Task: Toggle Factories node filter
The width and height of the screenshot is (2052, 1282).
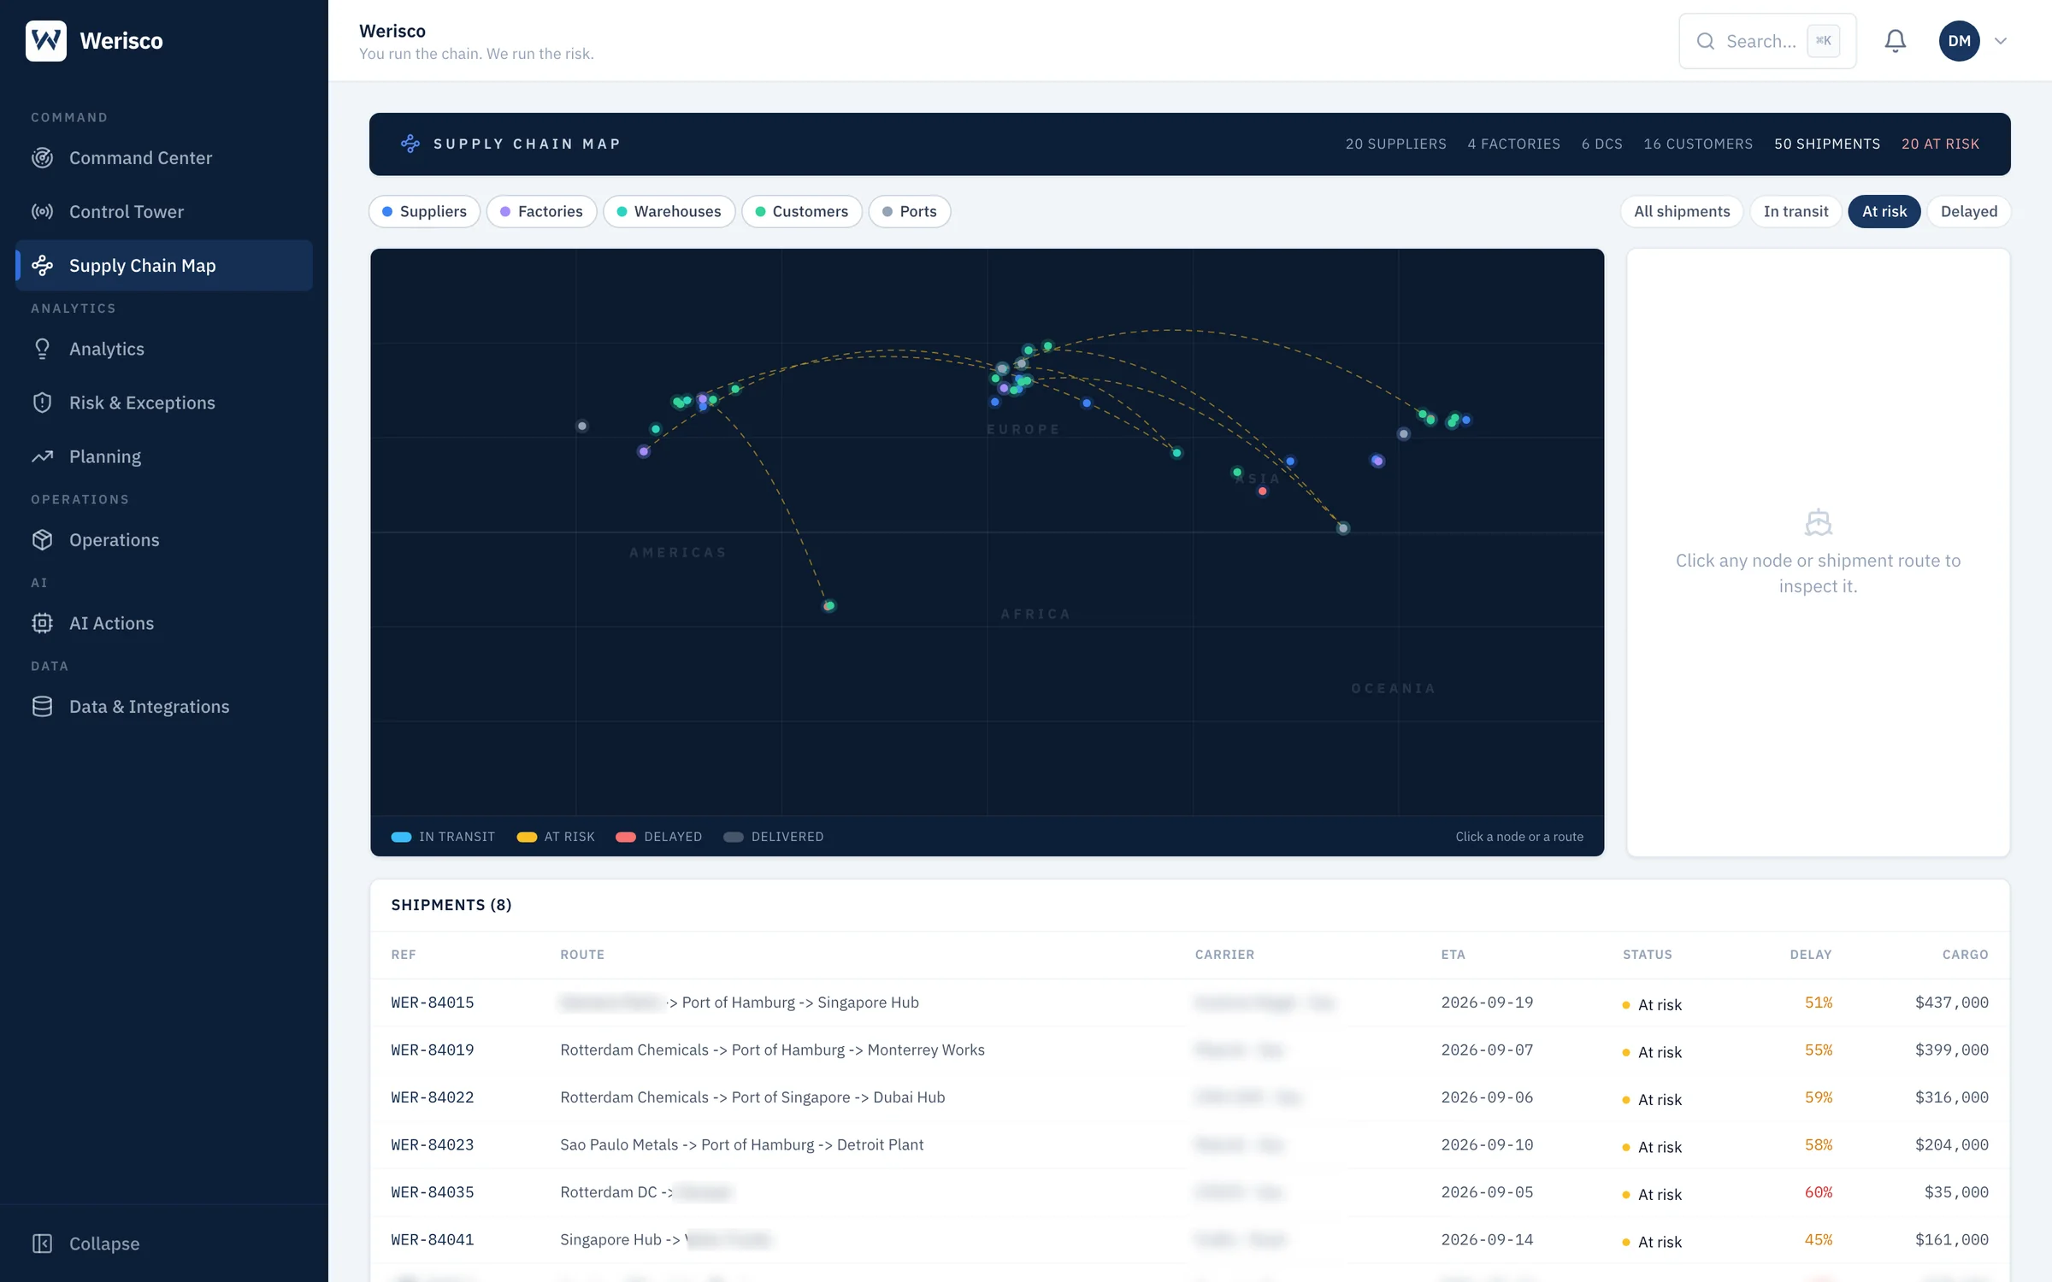Action: 541,211
